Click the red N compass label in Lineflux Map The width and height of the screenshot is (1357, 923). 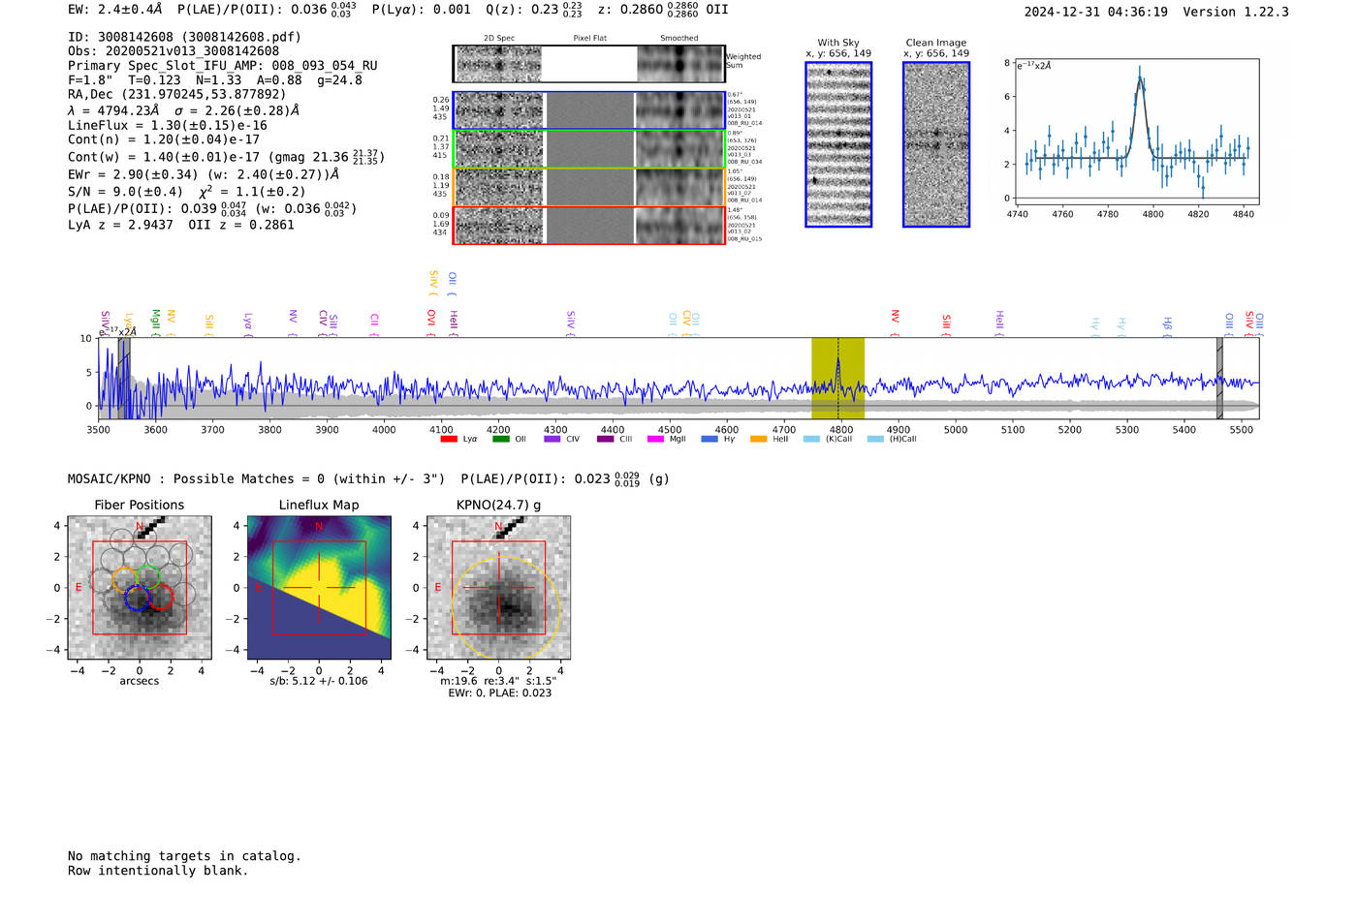click(x=319, y=526)
